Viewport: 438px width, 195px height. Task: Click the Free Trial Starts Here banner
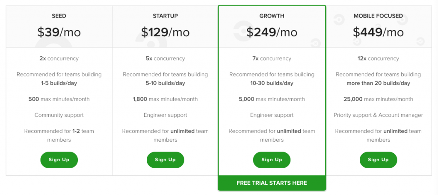(272, 183)
